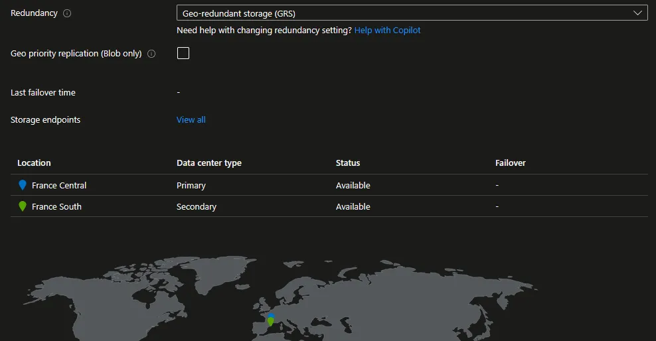This screenshot has height=341, width=656.
Task: Click the Location column header
Action: point(34,163)
